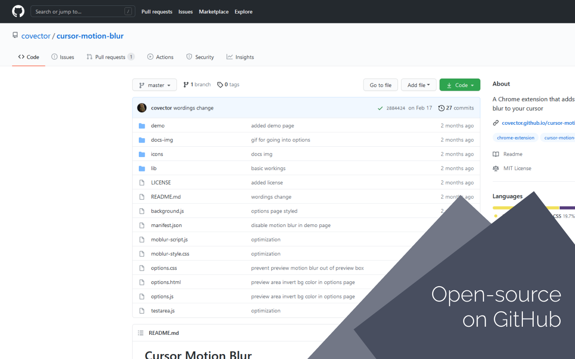
Task: Expand the green Code download dropdown
Action: click(x=460, y=85)
